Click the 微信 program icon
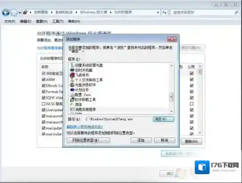This screenshot has width=242, height=183. 72,105
